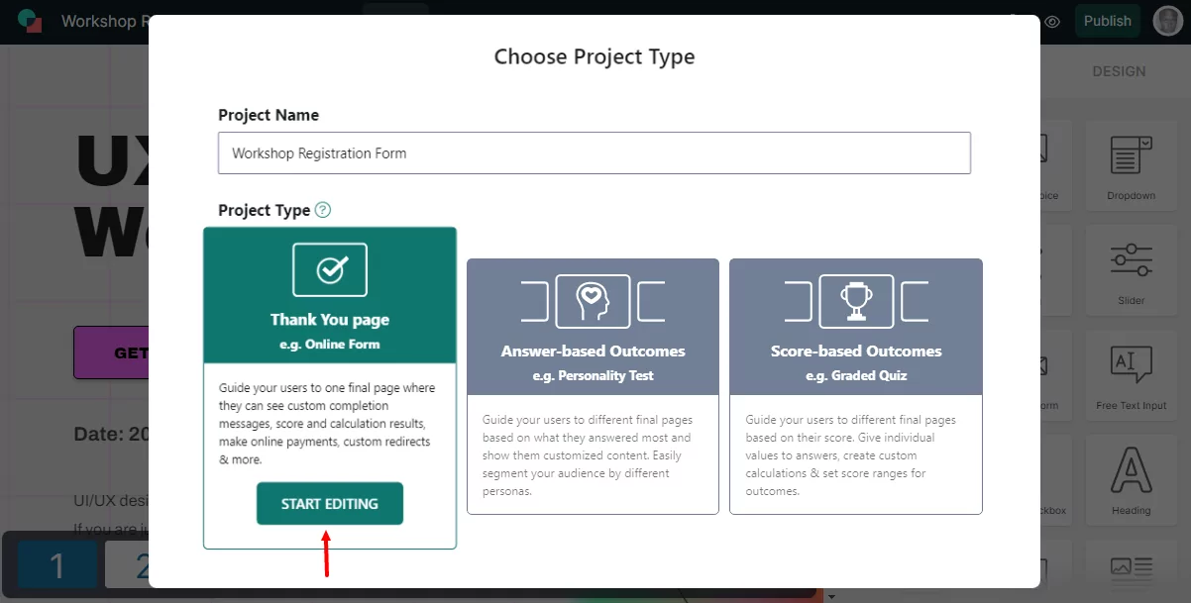Open the user avatar menu
The image size is (1191, 603).
pos(1168,21)
